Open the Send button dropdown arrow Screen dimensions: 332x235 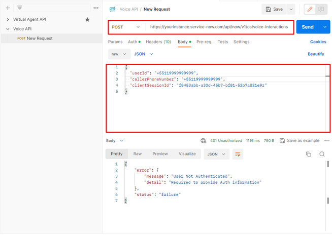coord(325,27)
